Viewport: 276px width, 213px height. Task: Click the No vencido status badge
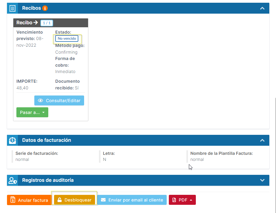click(66, 38)
